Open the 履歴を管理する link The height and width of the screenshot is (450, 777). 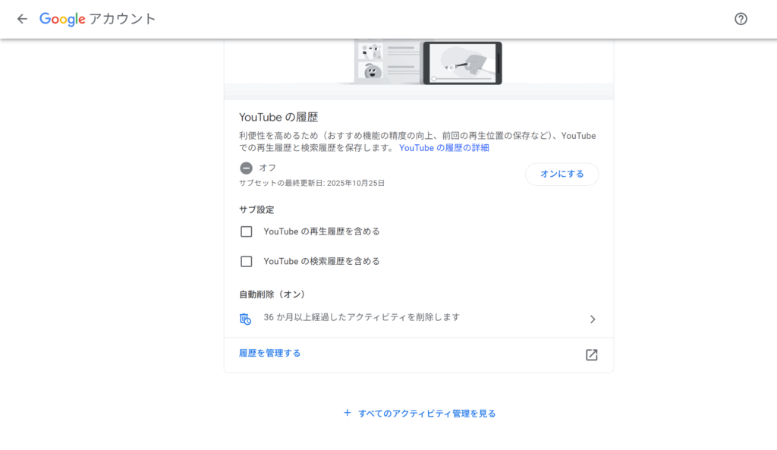269,353
